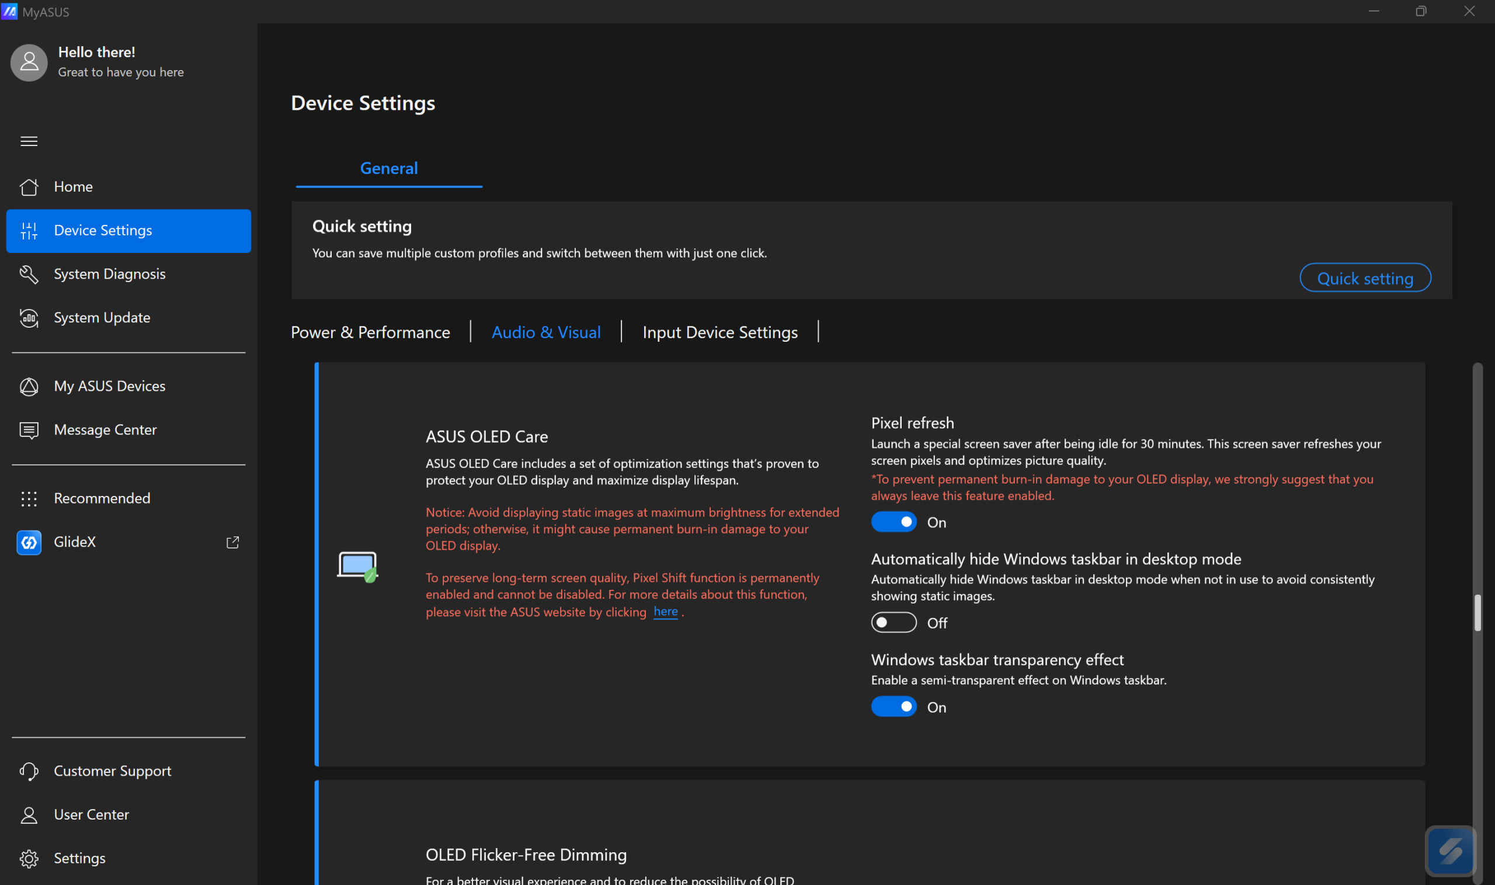Follow the 'here' ASUS website link
The image size is (1495, 885).
[665, 611]
